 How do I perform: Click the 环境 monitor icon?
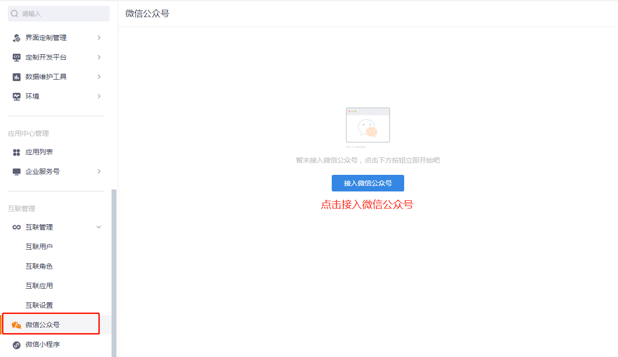[x=17, y=96]
